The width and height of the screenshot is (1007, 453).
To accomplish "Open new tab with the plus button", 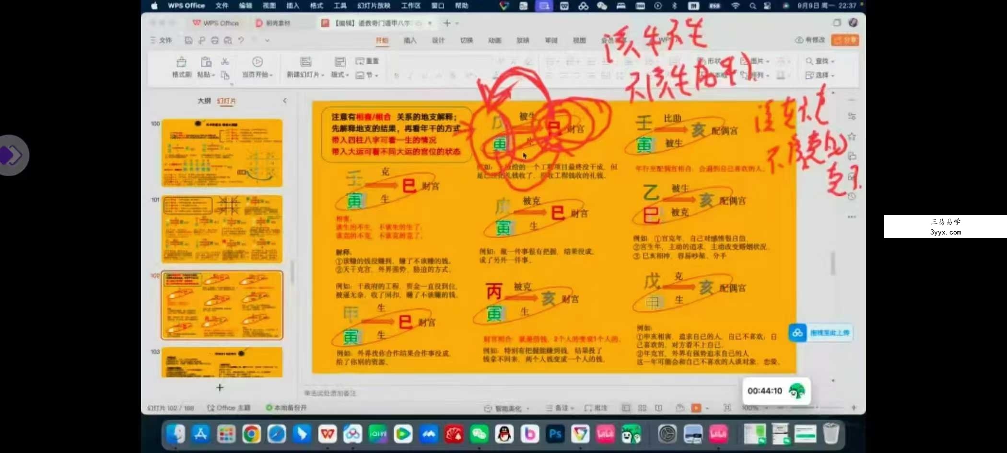I will click(x=447, y=23).
